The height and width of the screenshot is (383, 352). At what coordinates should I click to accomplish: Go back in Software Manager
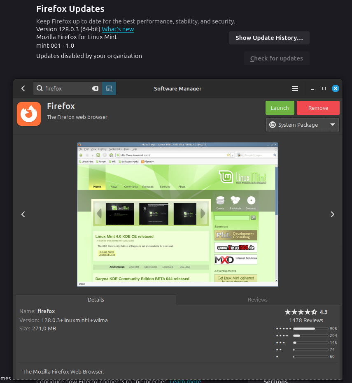coord(23,88)
